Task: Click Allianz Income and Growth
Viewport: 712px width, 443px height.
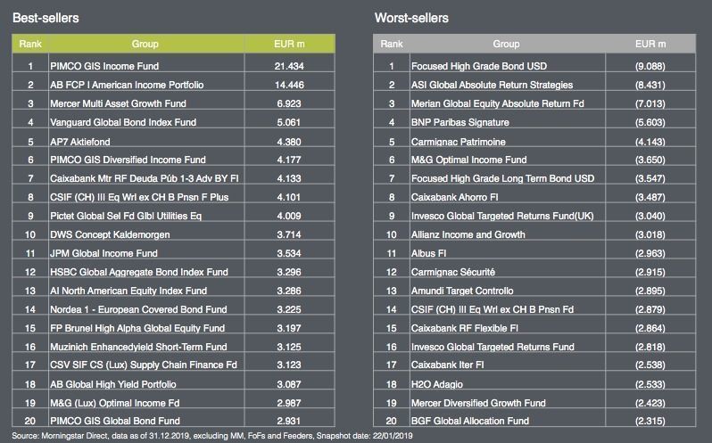Action: pos(468,234)
